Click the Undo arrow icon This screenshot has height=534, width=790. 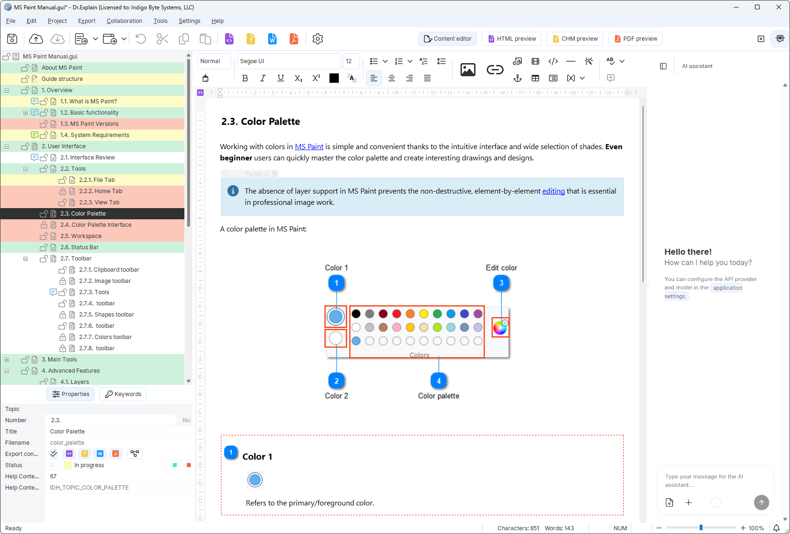click(141, 39)
